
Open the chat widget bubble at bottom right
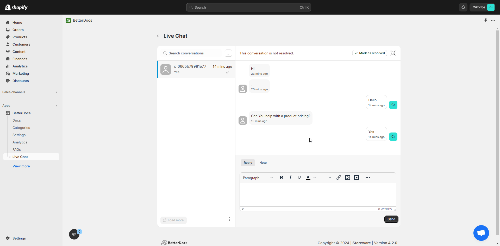[481, 233]
